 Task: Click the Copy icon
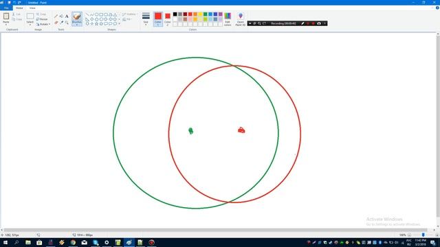click(x=14, y=19)
